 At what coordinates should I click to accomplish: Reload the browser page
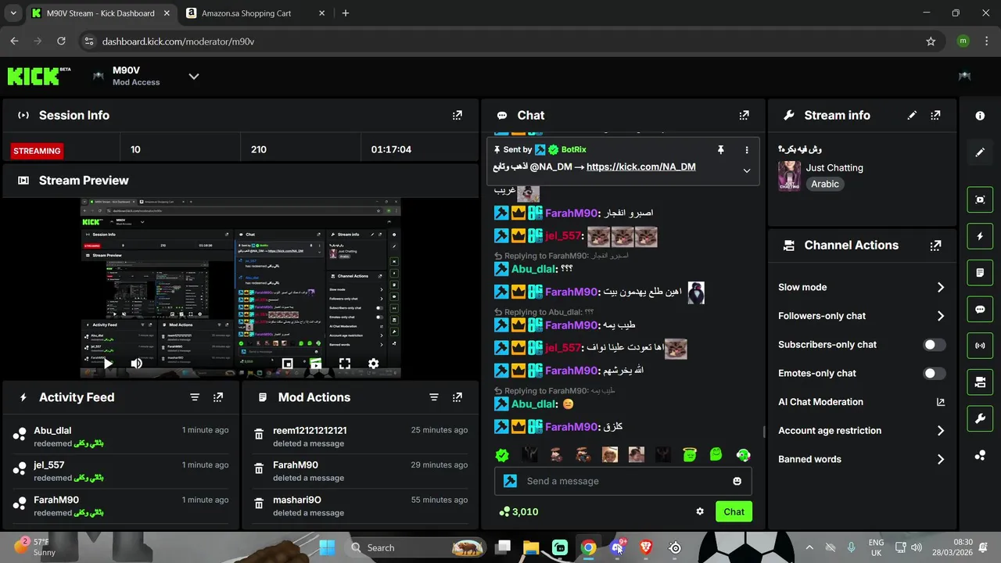pos(63,41)
